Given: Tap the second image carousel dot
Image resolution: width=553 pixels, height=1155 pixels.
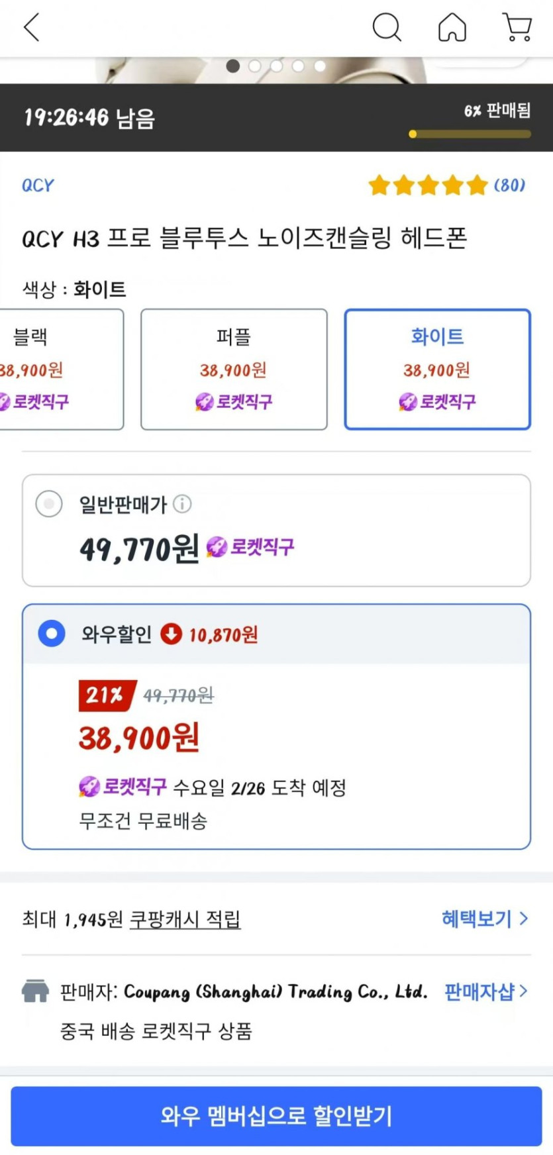Looking at the screenshot, I should pyautogui.click(x=255, y=66).
